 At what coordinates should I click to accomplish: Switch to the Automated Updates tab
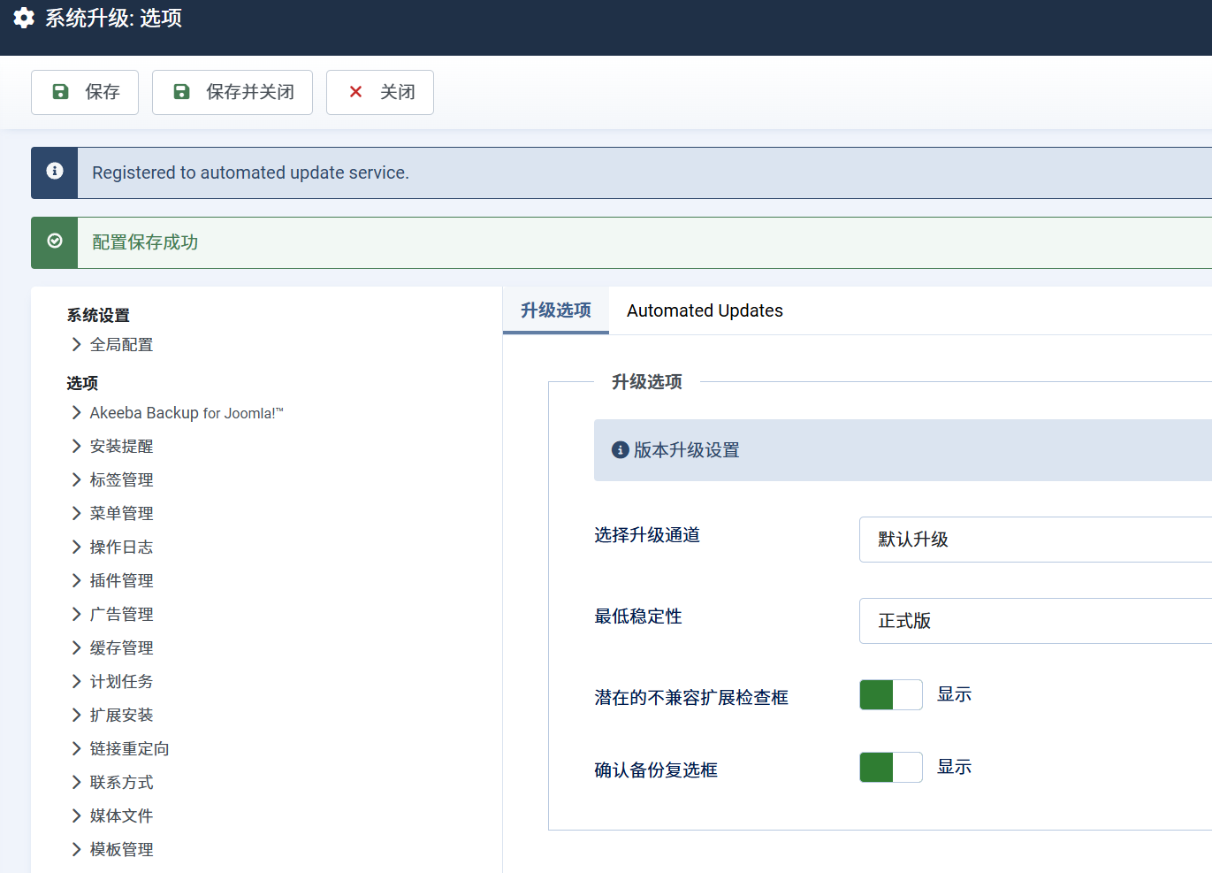click(705, 310)
